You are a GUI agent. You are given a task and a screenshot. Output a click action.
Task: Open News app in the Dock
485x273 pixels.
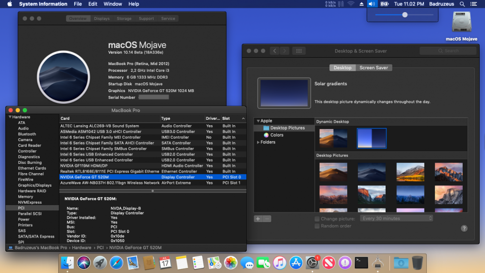pos(328,262)
